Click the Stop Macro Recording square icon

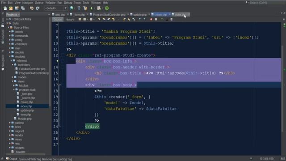(156, 19)
